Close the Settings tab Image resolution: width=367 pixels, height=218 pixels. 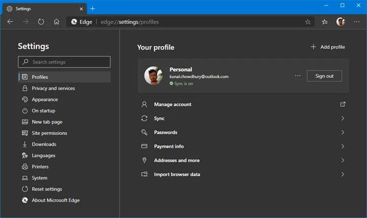[x=81, y=9]
